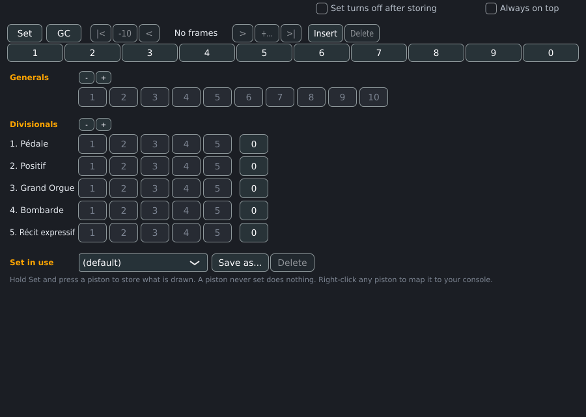The width and height of the screenshot is (586, 417).
Task: Open the Set in use (default) dropdown
Action: click(x=143, y=263)
